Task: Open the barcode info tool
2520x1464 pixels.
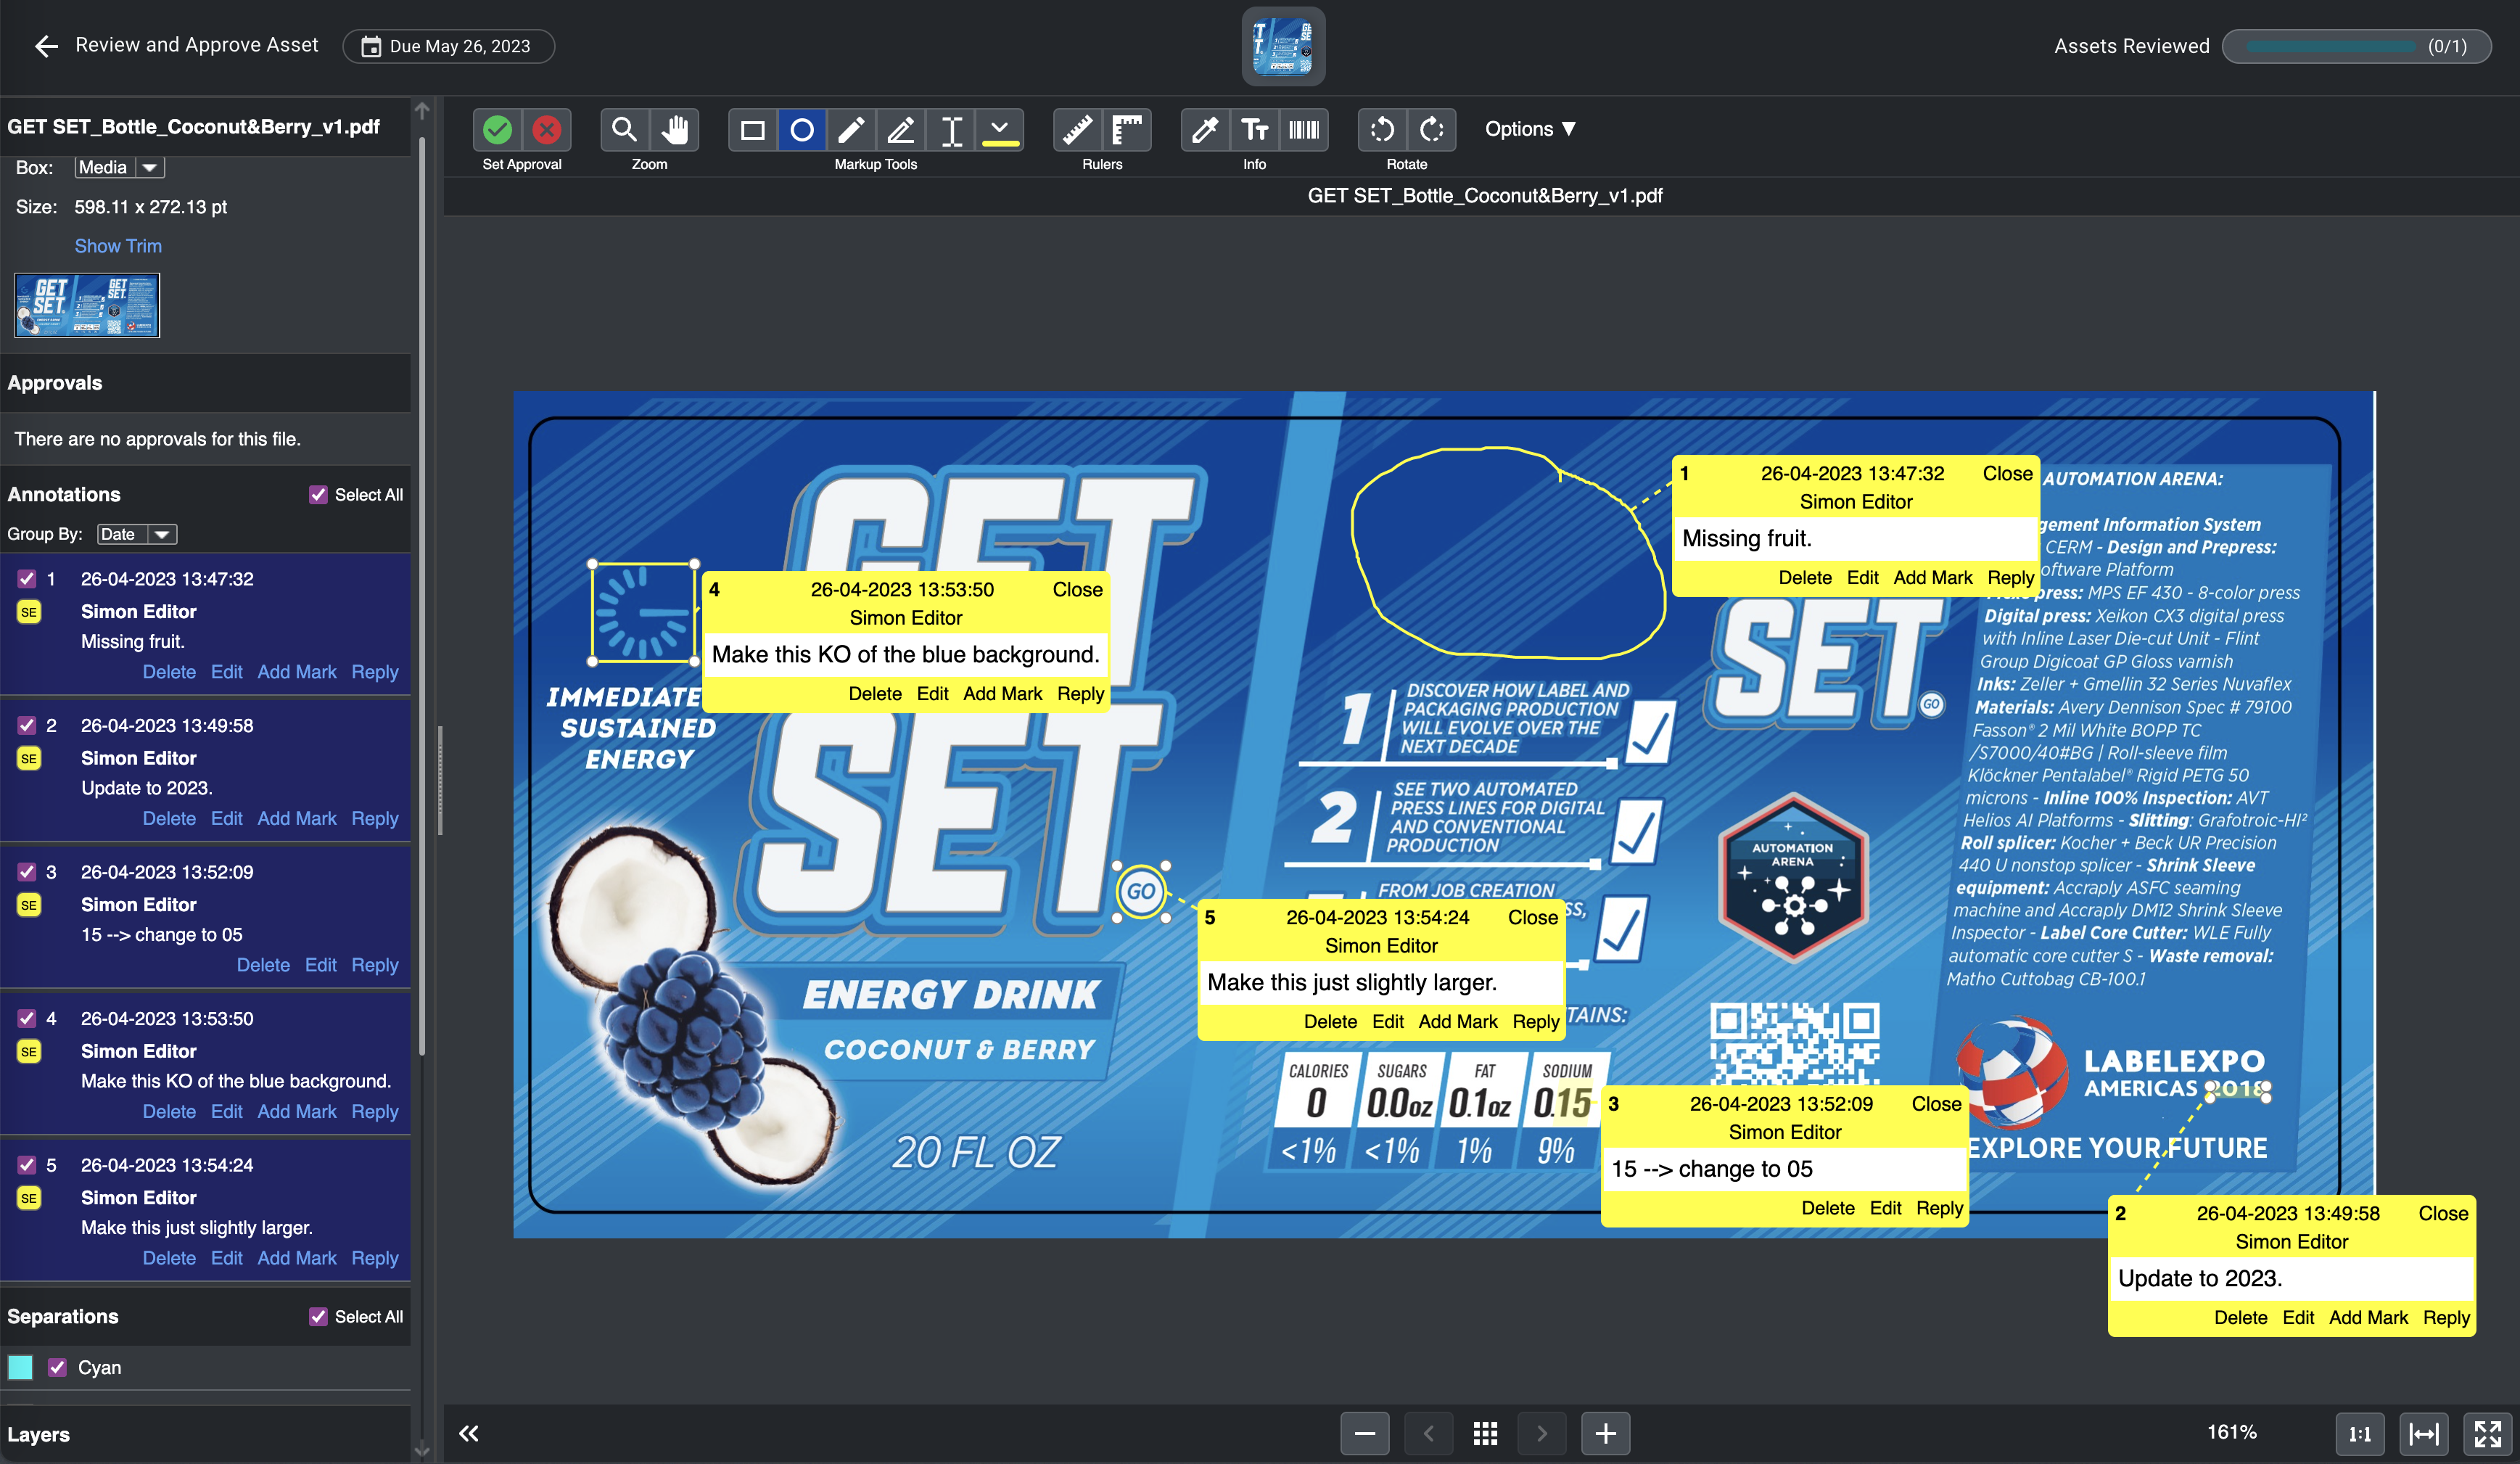Action: 1304,129
